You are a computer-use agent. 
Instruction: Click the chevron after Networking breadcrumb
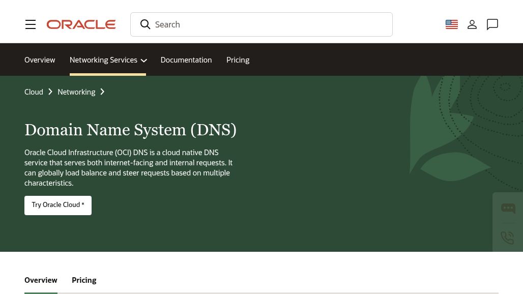click(x=102, y=92)
